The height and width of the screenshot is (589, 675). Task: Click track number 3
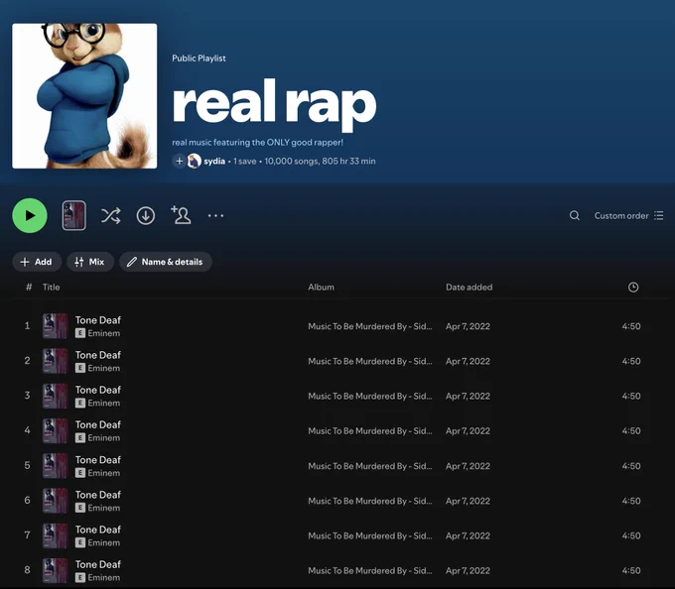click(27, 396)
